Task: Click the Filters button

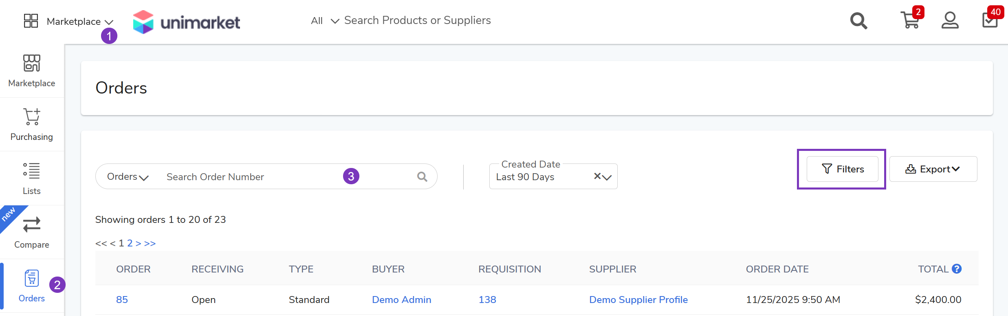Action: click(842, 169)
